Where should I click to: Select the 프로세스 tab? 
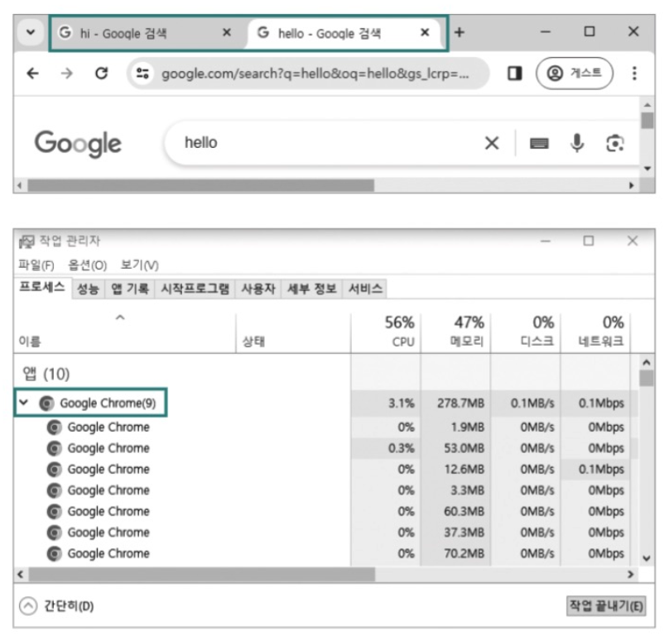click(x=42, y=287)
